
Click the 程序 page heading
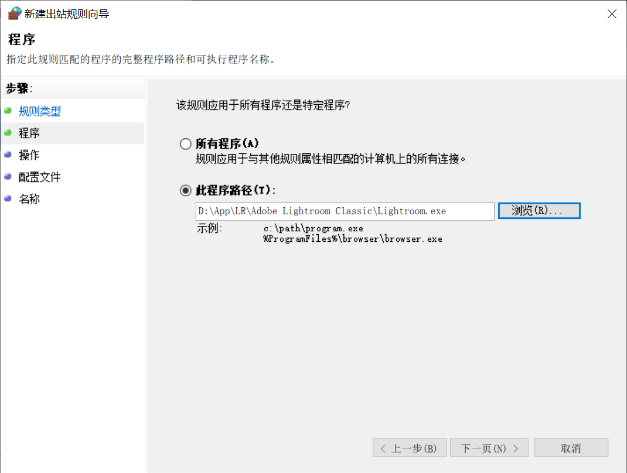pyautogui.click(x=22, y=40)
